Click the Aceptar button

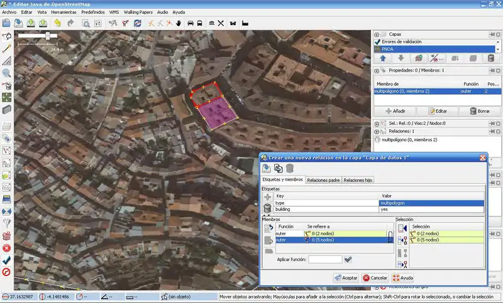[346, 277]
